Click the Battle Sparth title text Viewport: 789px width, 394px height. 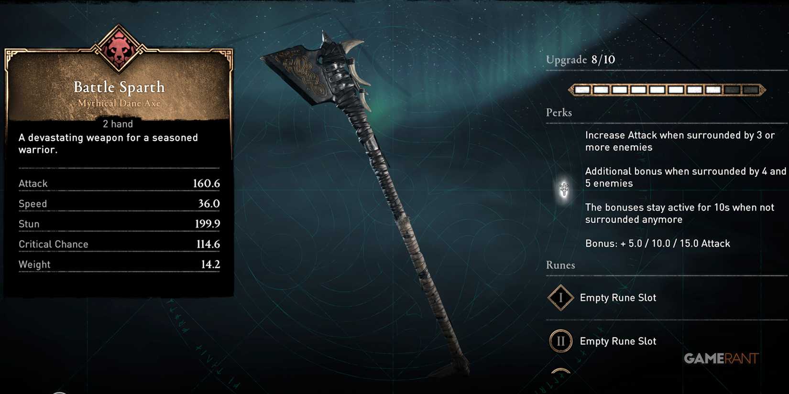tap(119, 87)
